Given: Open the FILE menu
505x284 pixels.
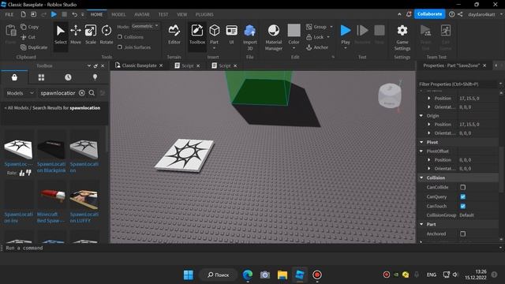Looking at the screenshot, I should click(x=9, y=14).
